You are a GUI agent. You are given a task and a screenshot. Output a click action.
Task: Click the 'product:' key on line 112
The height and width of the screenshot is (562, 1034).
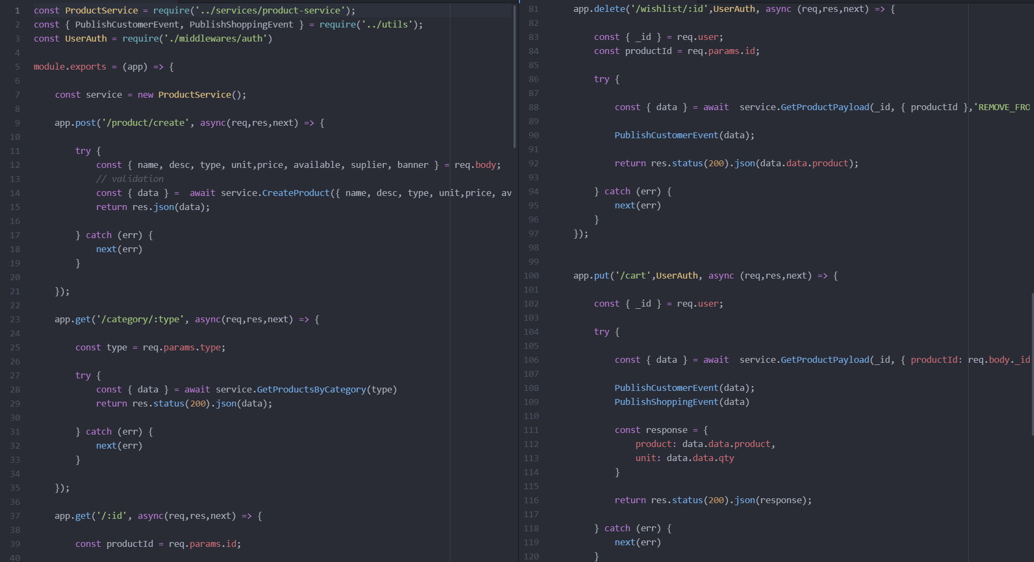(656, 444)
